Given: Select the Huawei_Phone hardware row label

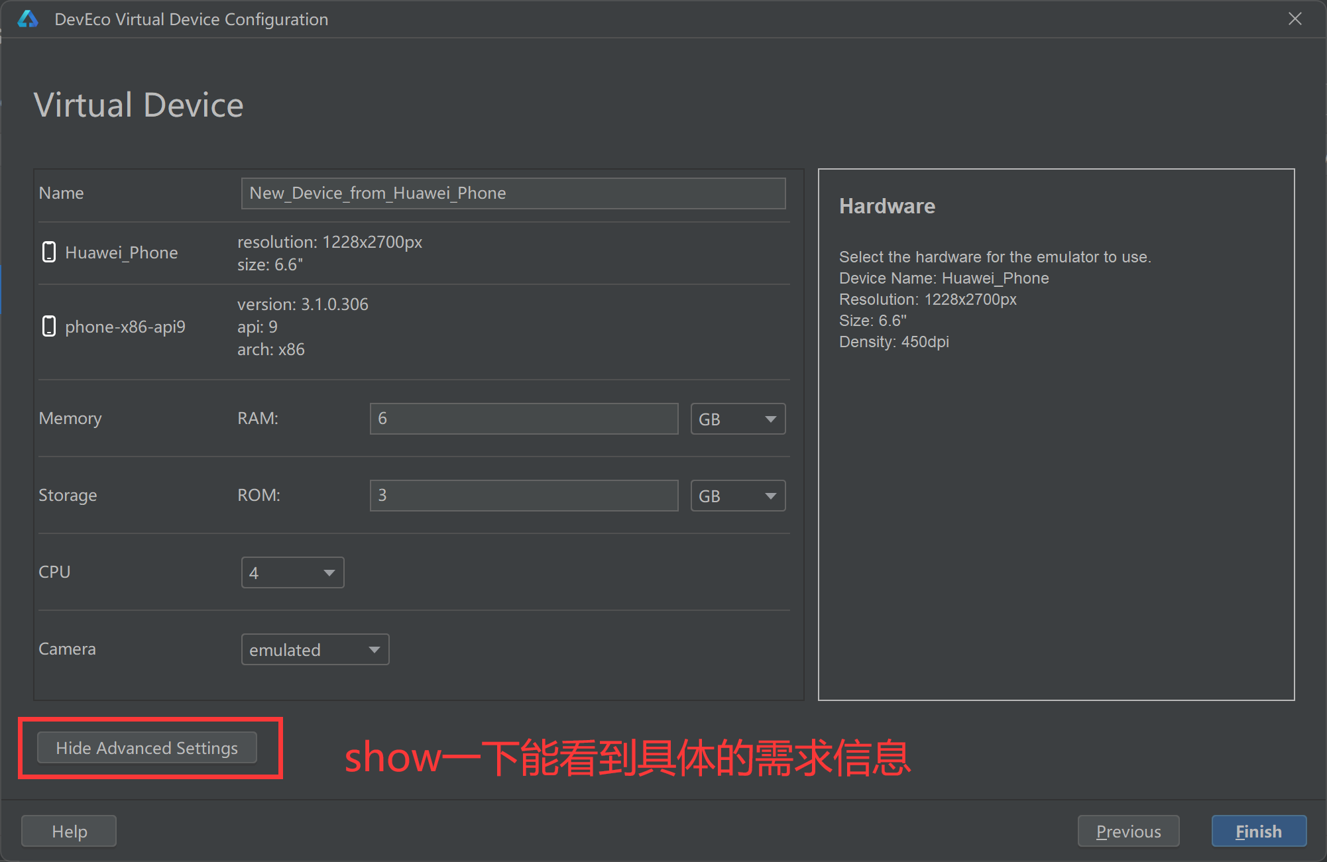Looking at the screenshot, I should [121, 252].
